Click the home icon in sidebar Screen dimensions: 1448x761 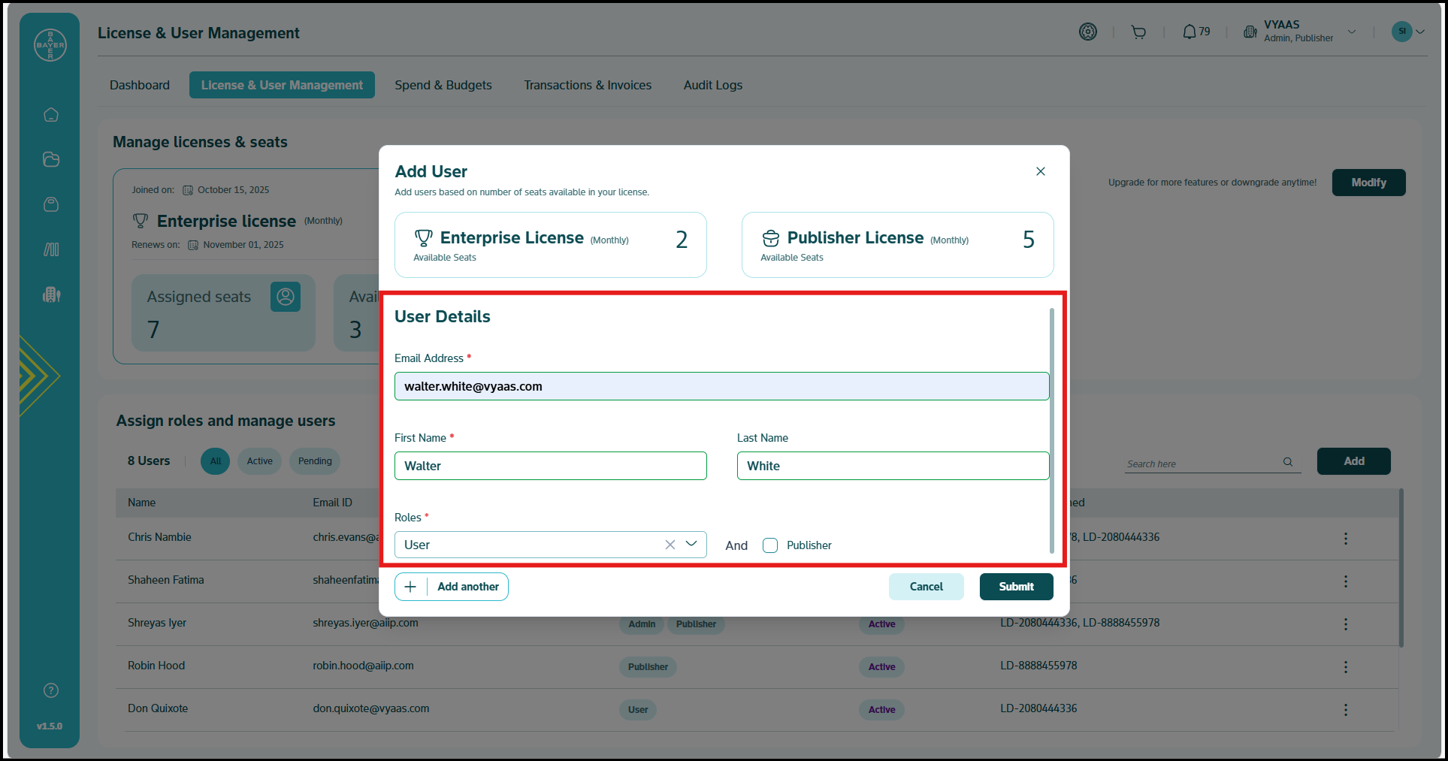point(51,115)
